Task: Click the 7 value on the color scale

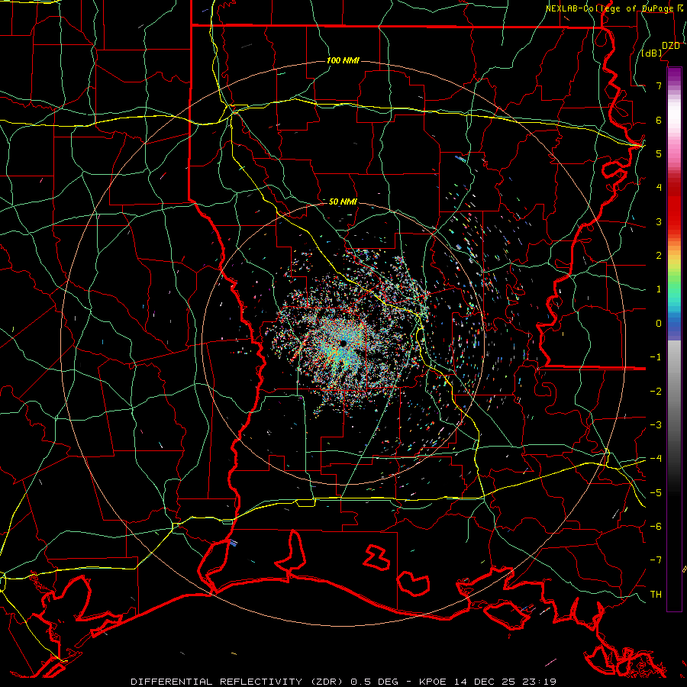Action: (x=659, y=85)
